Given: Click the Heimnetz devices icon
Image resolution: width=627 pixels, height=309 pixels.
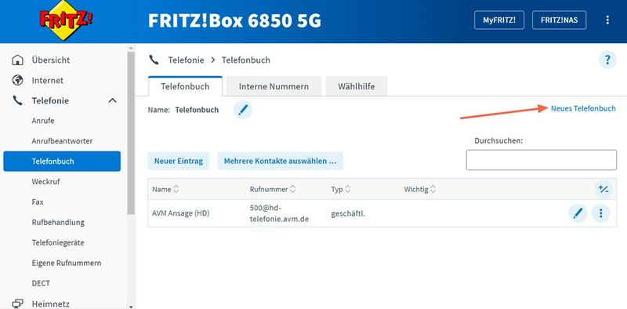Looking at the screenshot, I should 17,304.
